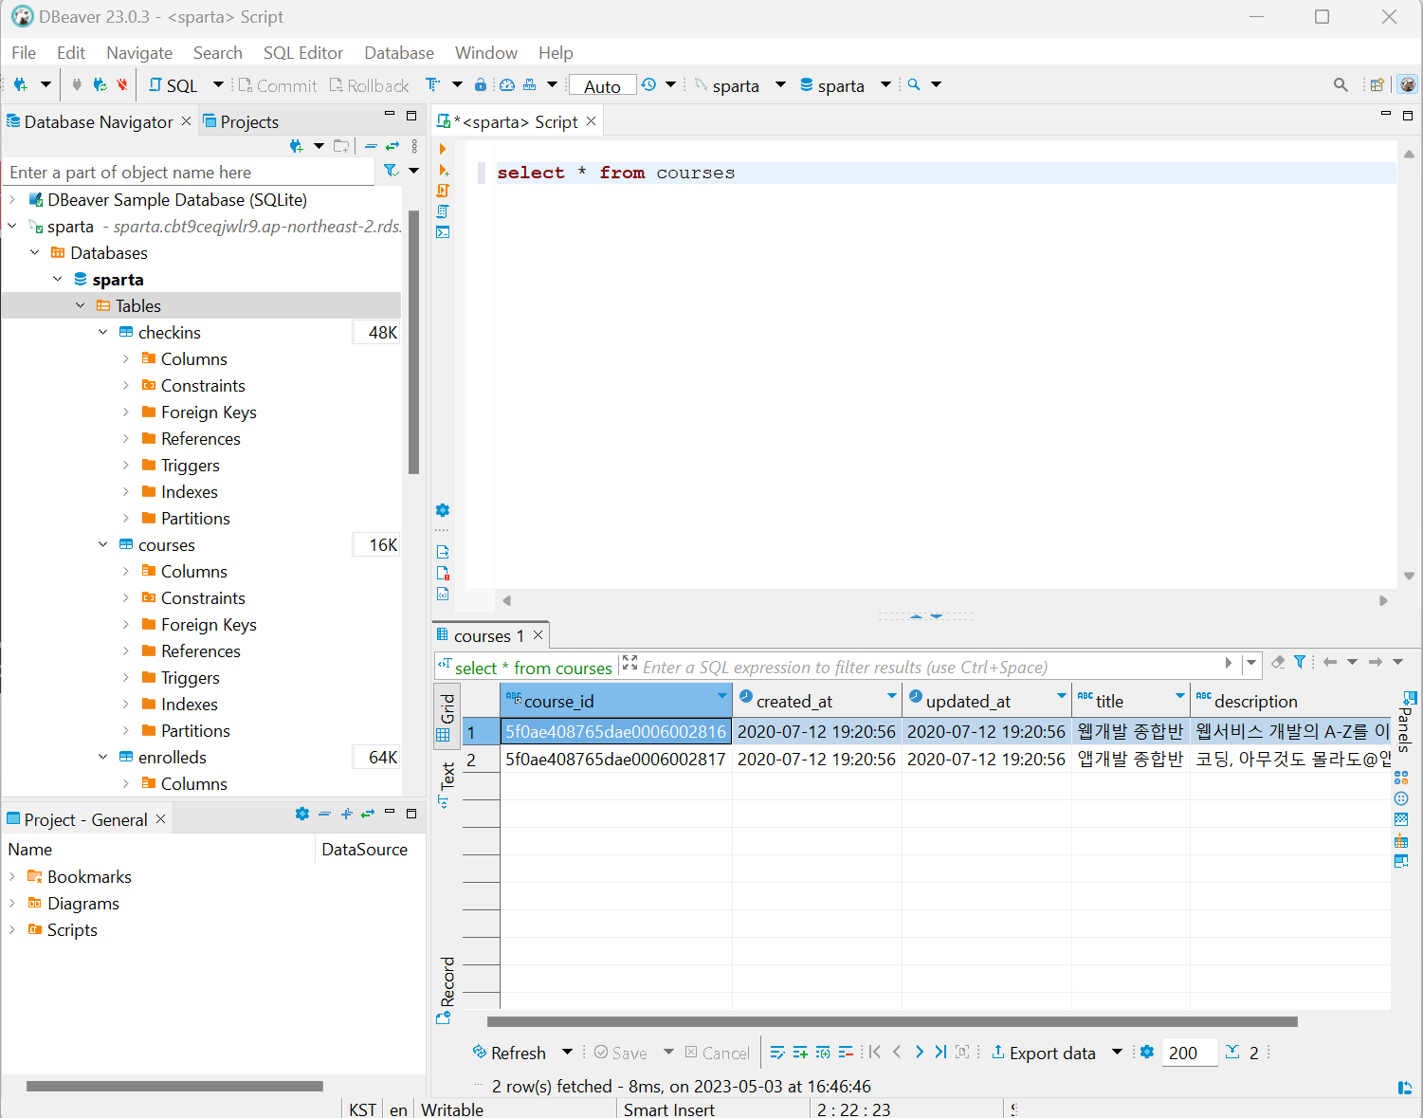Expand DBeaver Sample Database (SQLite) node

tap(12, 199)
